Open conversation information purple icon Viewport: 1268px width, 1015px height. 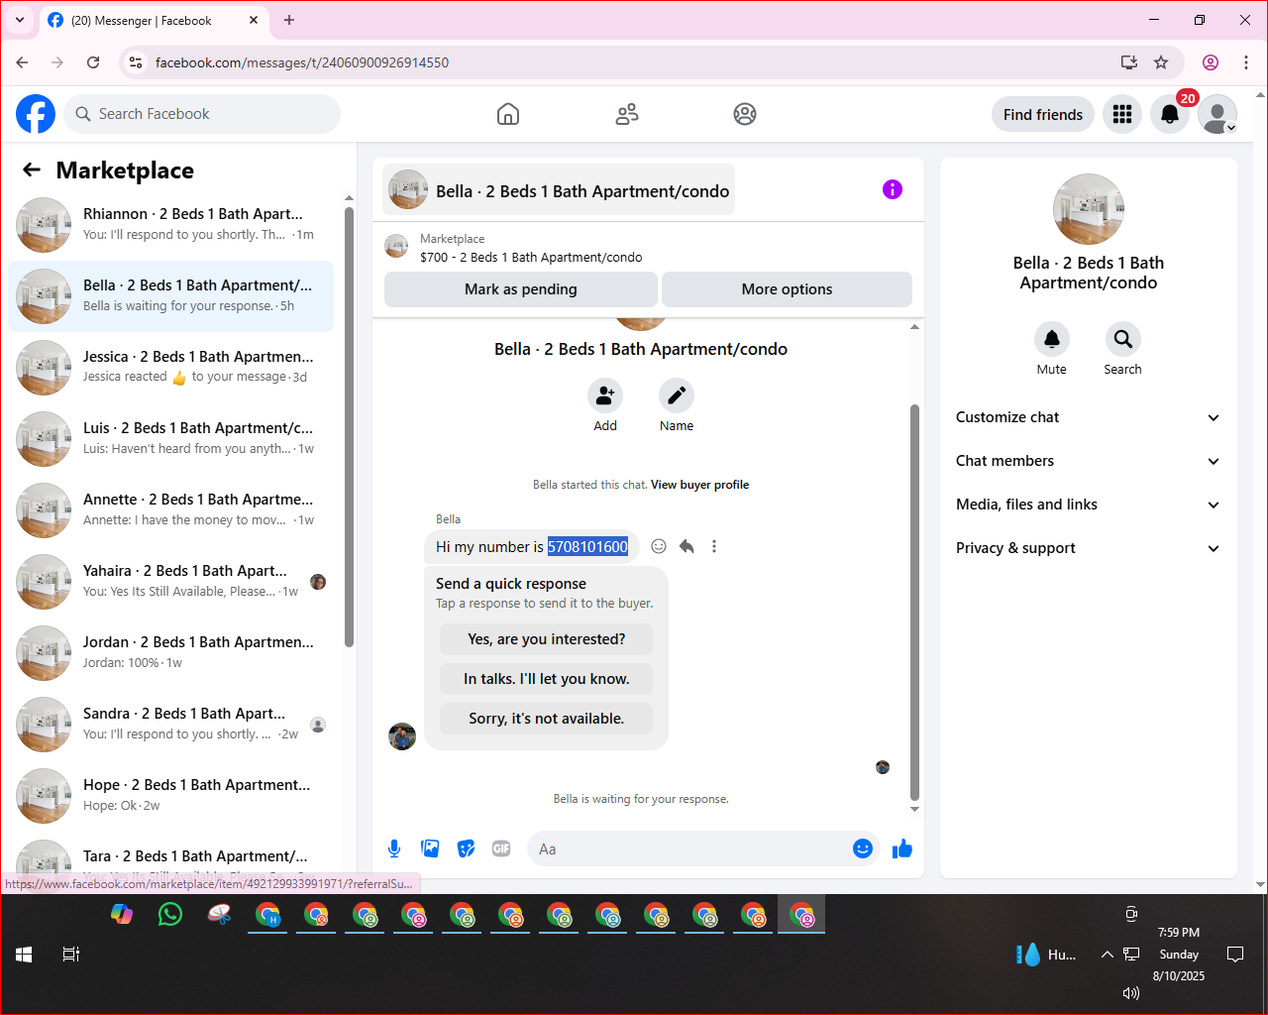point(893,189)
